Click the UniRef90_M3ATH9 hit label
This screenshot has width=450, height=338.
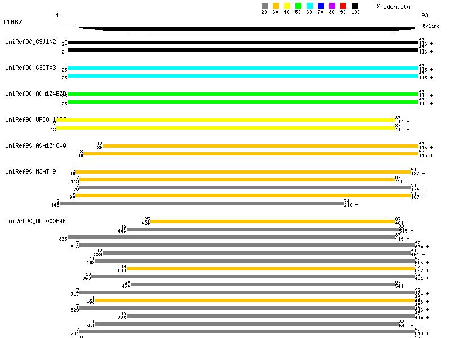tap(30, 172)
